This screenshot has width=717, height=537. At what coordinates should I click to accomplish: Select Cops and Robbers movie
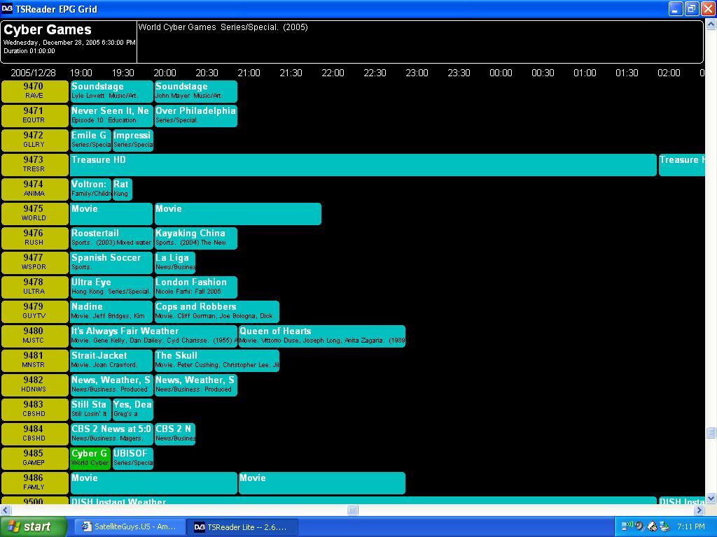click(x=217, y=311)
